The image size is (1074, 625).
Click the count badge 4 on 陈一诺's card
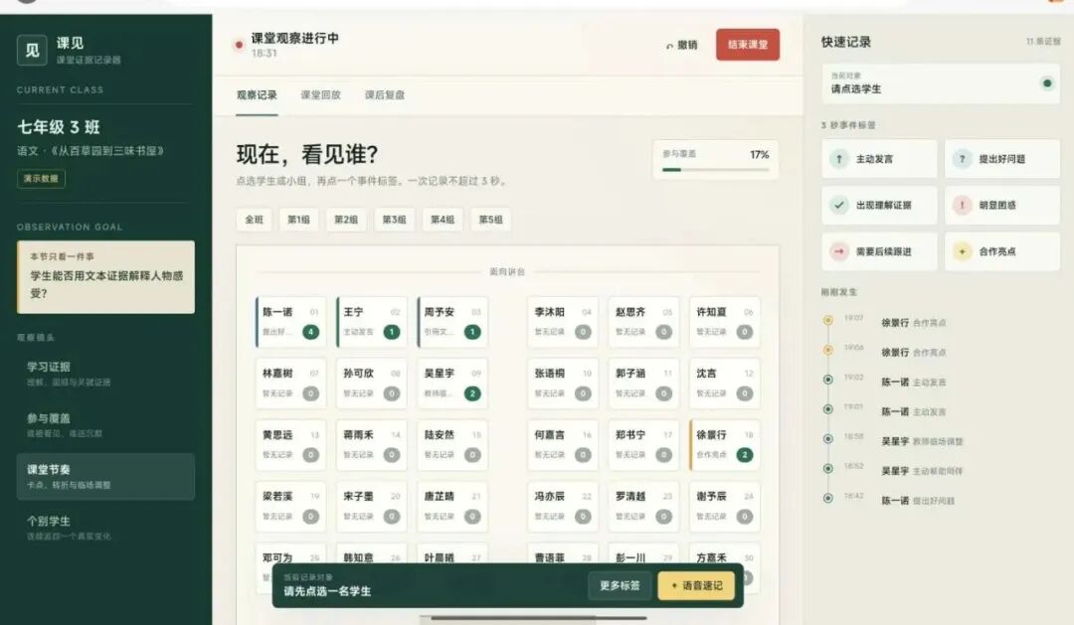coord(310,332)
